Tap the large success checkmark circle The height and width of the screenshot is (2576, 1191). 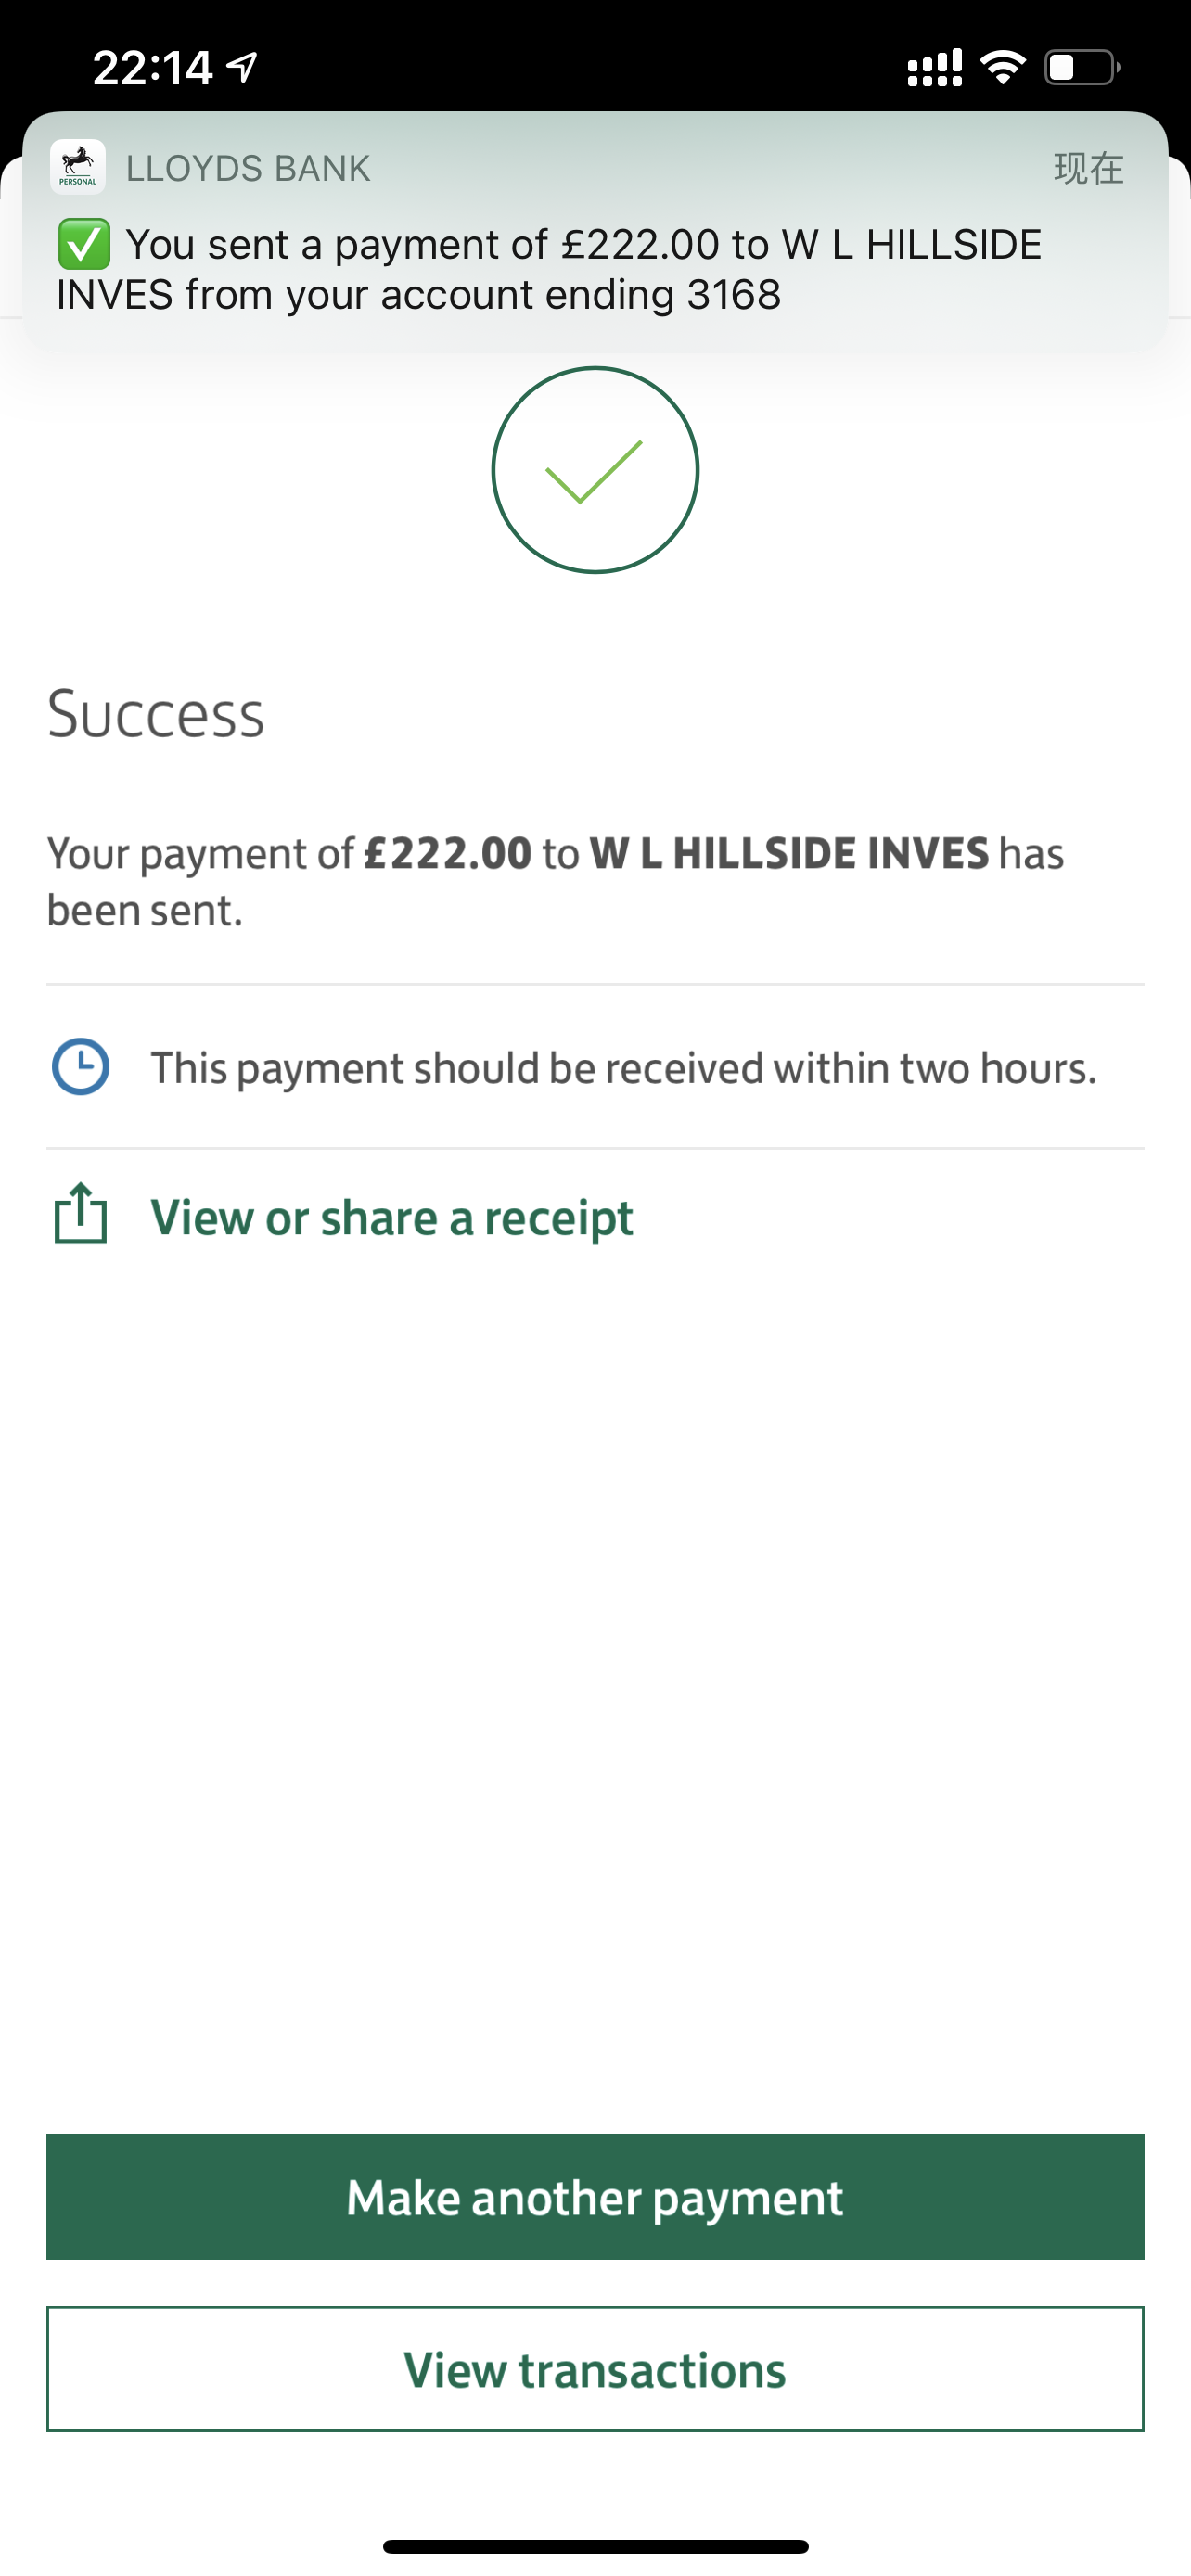(595, 470)
